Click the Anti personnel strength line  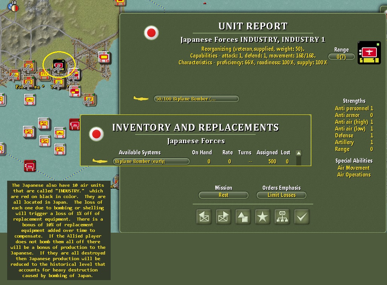pyautogui.click(x=354, y=108)
